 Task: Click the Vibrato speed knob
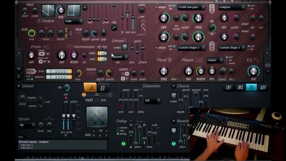coord(109,73)
